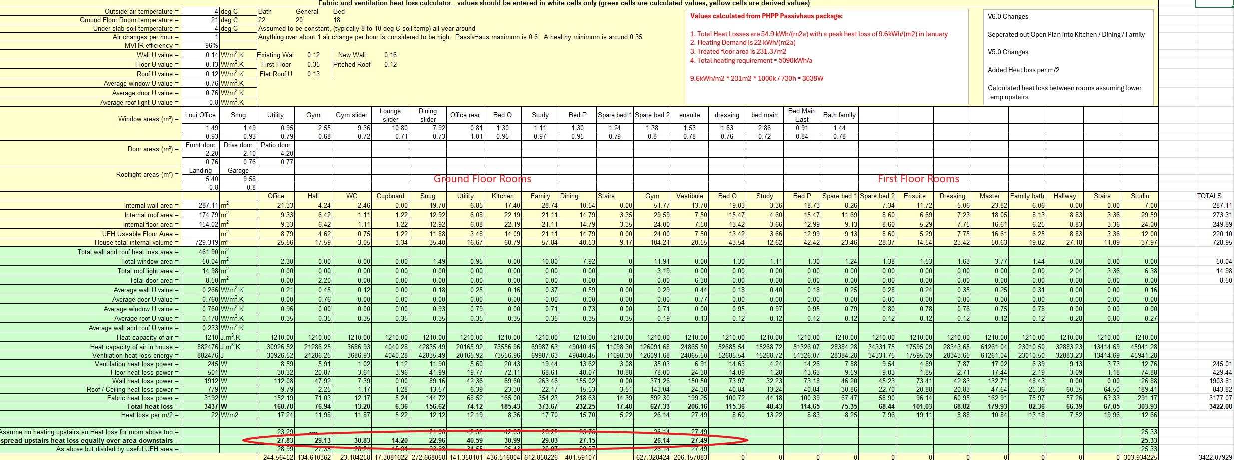Screen dimensions: 1234x460
Task: Select the '9.6kWh/m2 * 231m2' formula note
Action: [757, 78]
